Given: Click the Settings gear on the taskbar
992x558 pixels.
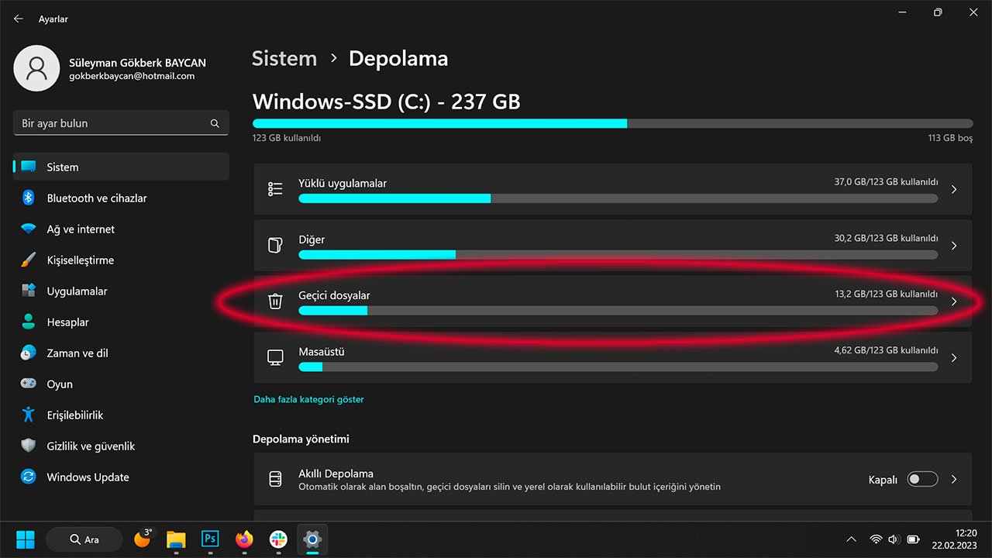Looking at the screenshot, I should coord(312,539).
